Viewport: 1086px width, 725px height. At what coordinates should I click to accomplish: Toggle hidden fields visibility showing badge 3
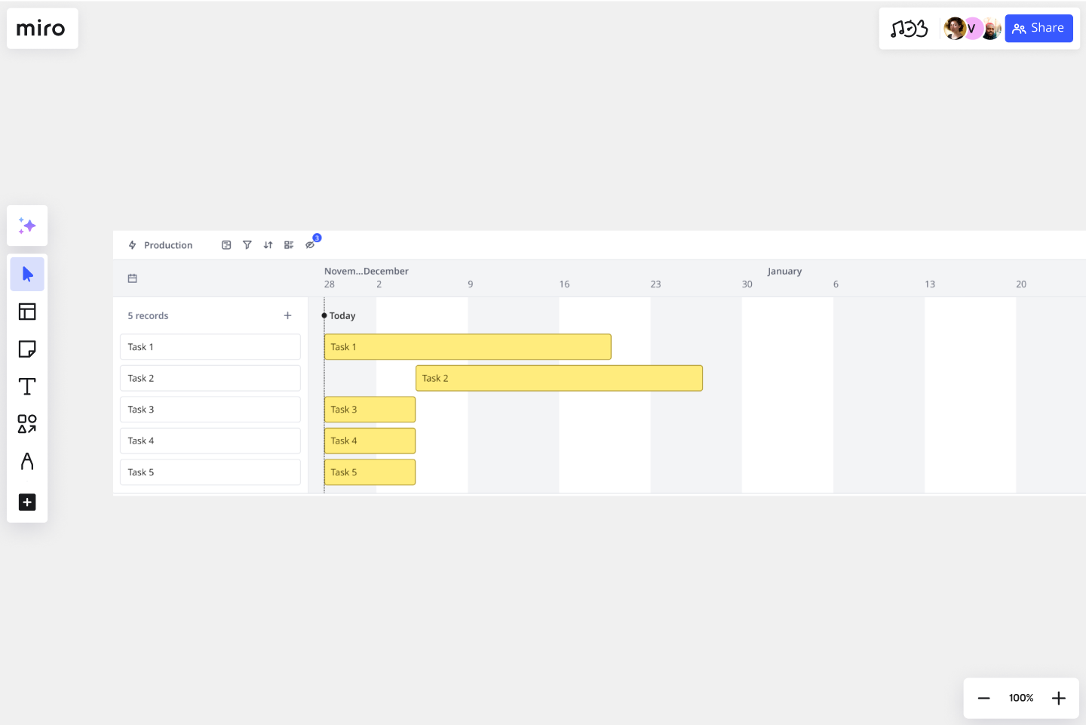[311, 244]
